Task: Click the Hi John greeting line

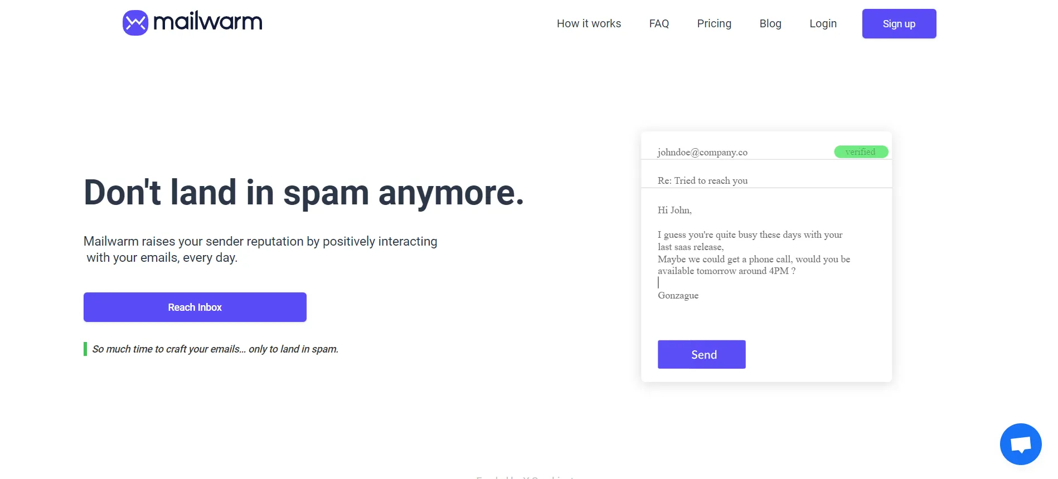Action: click(x=674, y=210)
